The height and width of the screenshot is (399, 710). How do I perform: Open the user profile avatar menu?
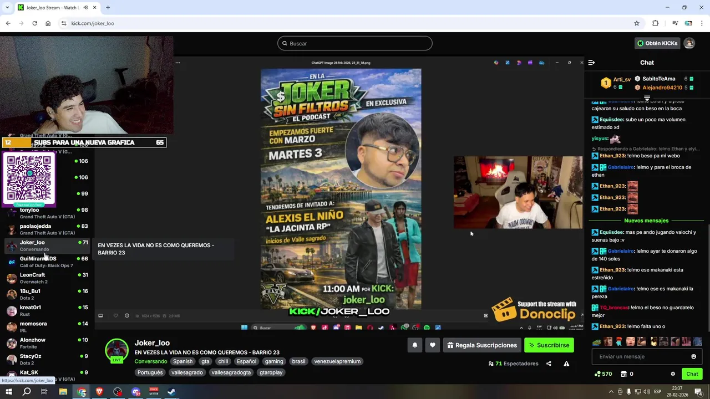pos(689,43)
